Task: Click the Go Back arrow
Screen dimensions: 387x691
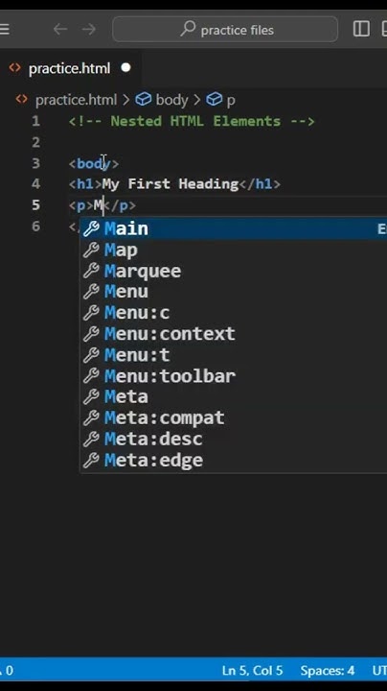Action: tap(60, 29)
